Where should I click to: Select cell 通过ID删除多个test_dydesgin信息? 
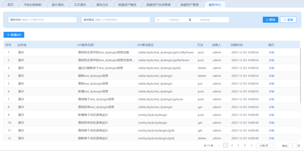100,68
